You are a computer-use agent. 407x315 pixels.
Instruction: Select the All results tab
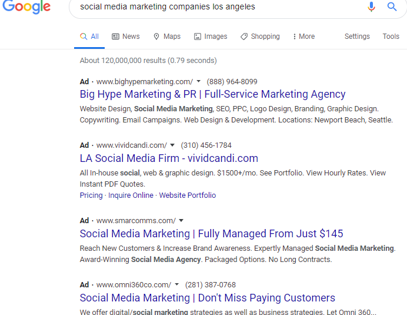89,37
